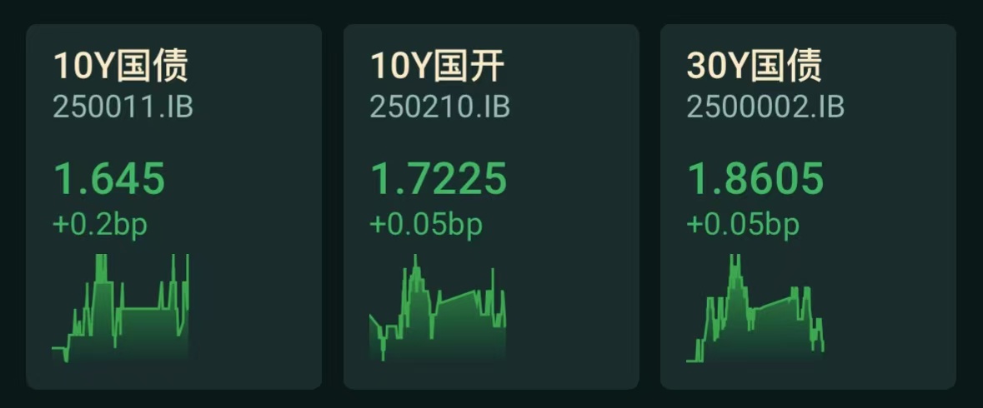Image resolution: width=983 pixels, height=408 pixels.
Task: Click the 1.8605 yield value
Action: 755,178
